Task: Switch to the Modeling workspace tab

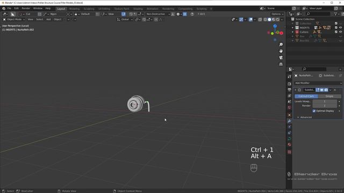Action: [x=74, y=9]
